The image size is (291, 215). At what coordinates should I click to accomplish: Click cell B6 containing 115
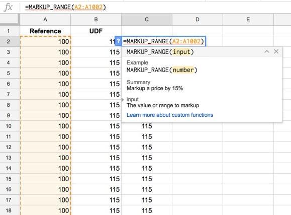pyautogui.click(x=96, y=84)
